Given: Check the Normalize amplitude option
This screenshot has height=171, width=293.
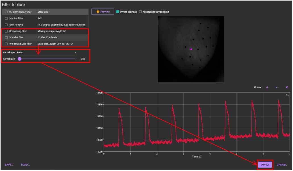Looking at the screenshot, I should [x=140, y=12].
